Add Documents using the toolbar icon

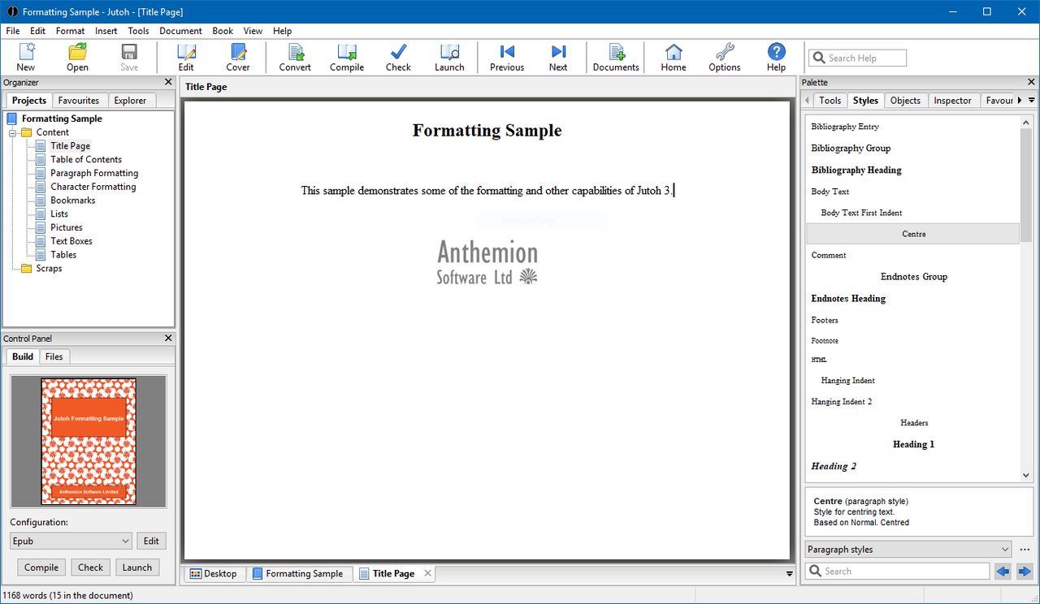616,58
